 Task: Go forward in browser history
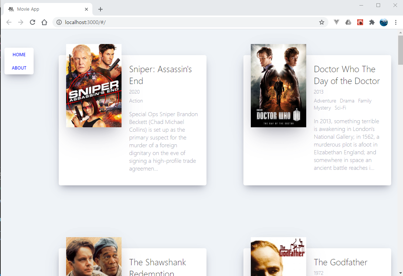point(21,23)
